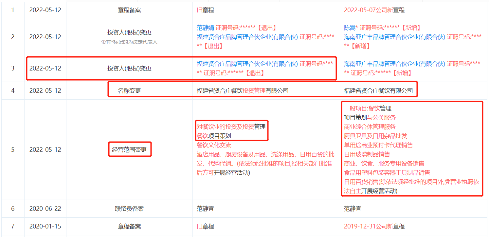Click 商业、饮食、服务专用设备销售 text
489x237 pixels.
click(384, 163)
